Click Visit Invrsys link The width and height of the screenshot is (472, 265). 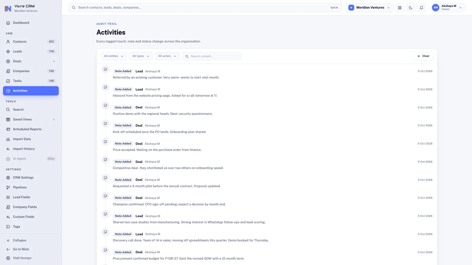click(x=31, y=258)
